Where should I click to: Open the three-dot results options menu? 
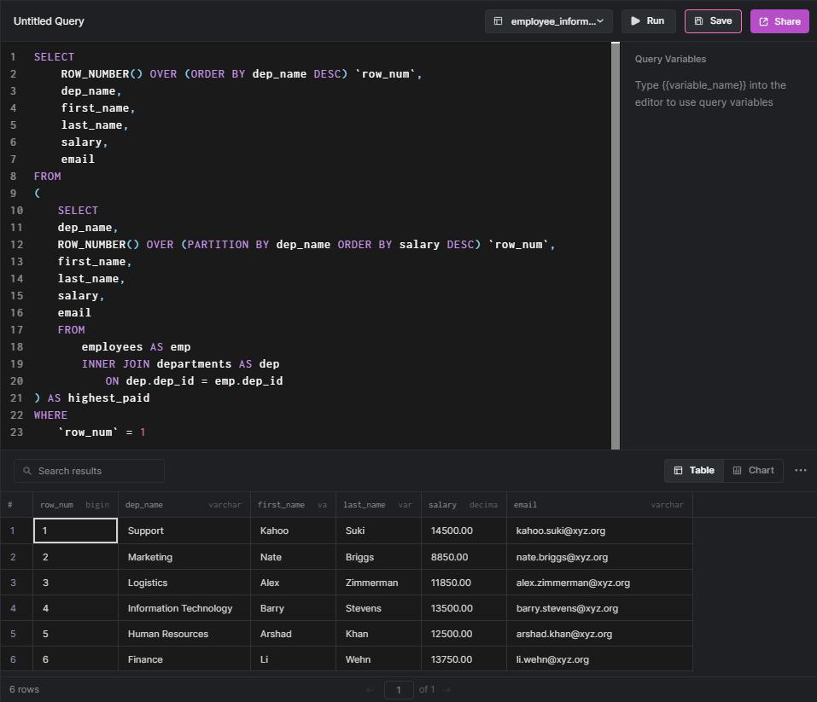pyautogui.click(x=800, y=470)
